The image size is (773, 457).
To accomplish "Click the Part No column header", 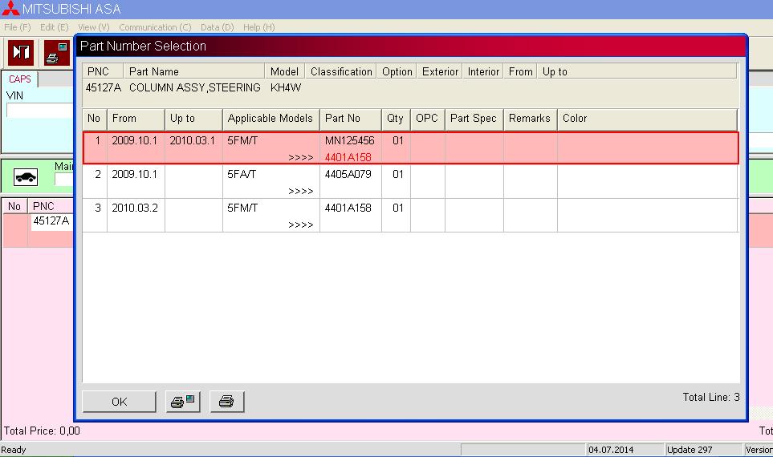I will [343, 119].
